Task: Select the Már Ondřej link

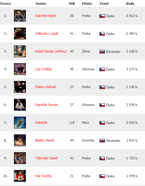Action: pyautogui.click(x=43, y=176)
